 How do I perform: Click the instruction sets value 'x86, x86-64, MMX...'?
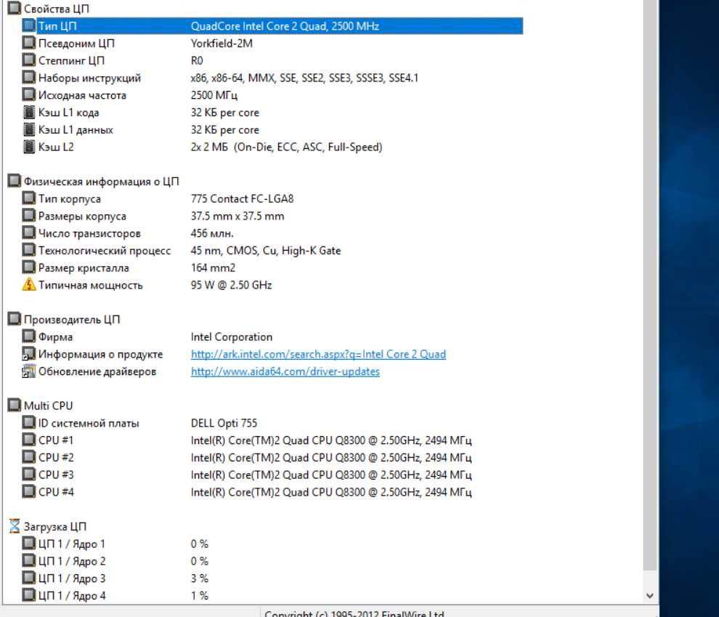tap(304, 78)
